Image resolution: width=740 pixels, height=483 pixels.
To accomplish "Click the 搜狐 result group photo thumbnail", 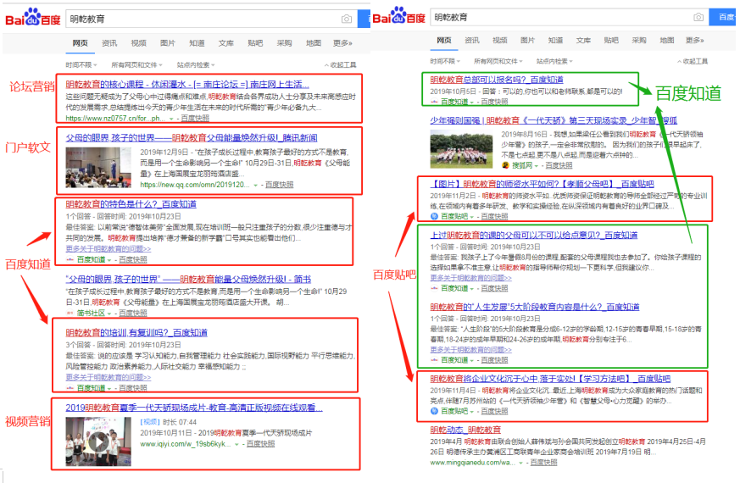I will click(x=462, y=149).
